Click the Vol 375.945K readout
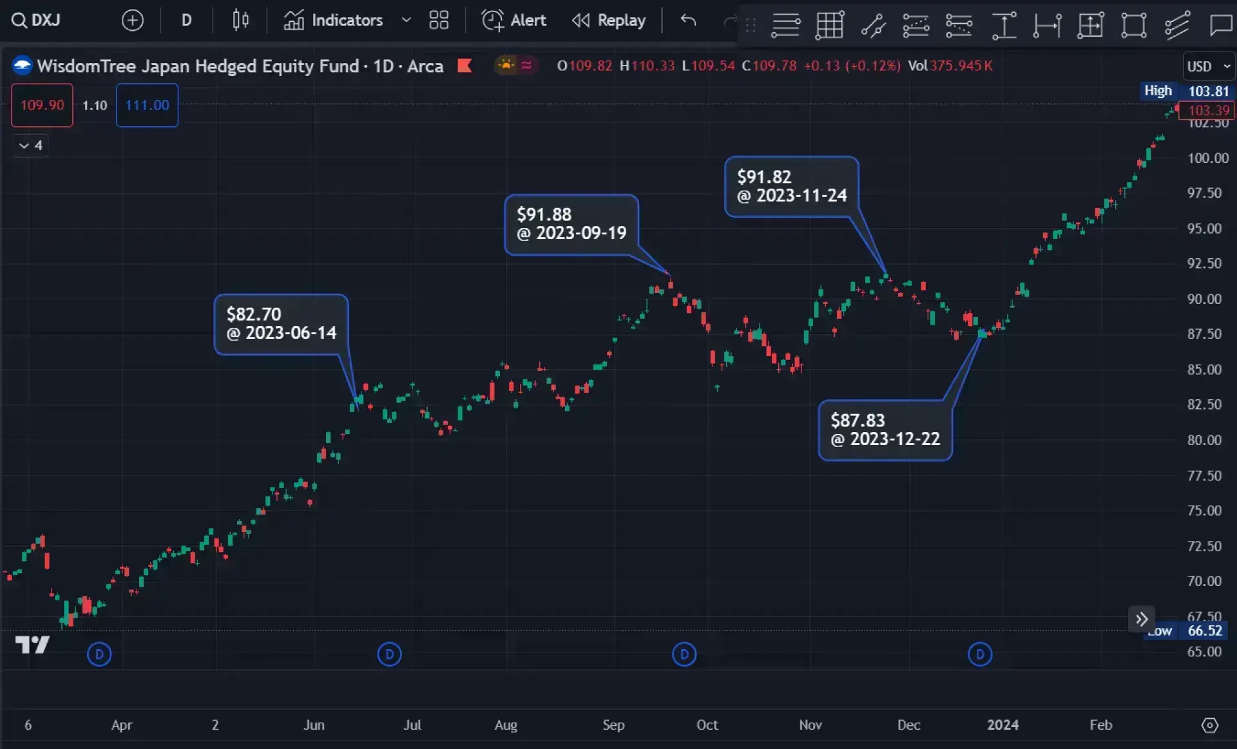Screen dimensions: 1237x749 pos(950,66)
